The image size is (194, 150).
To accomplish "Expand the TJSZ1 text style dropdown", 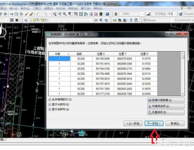I will coord(143,14).
